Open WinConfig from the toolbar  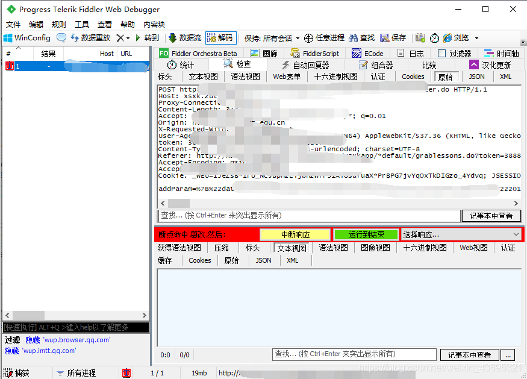[x=27, y=38]
